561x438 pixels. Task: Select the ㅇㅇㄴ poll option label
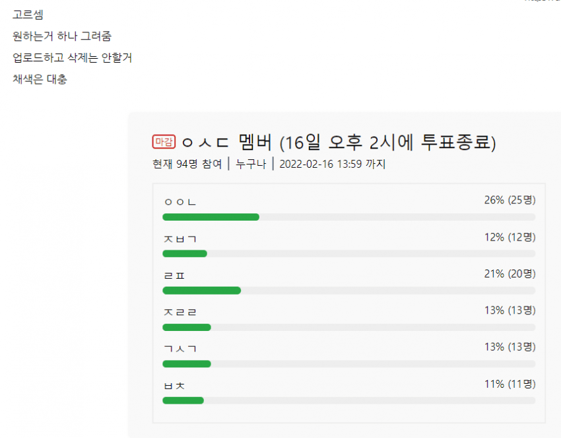click(180, 202)
